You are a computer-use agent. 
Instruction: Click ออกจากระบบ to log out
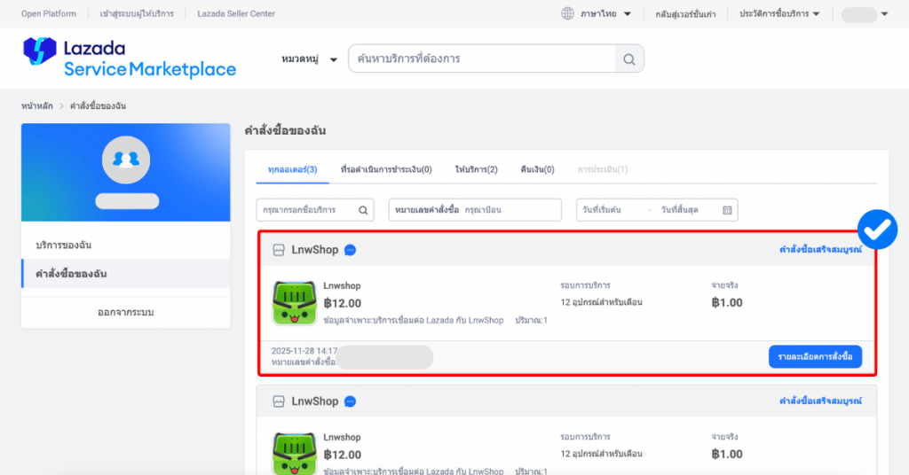[x=125, y=312]
